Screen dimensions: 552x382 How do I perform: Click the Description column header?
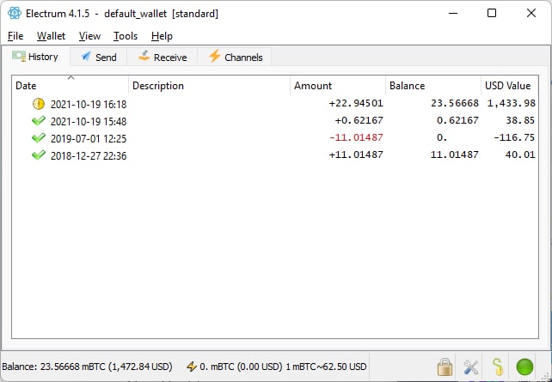210,86
